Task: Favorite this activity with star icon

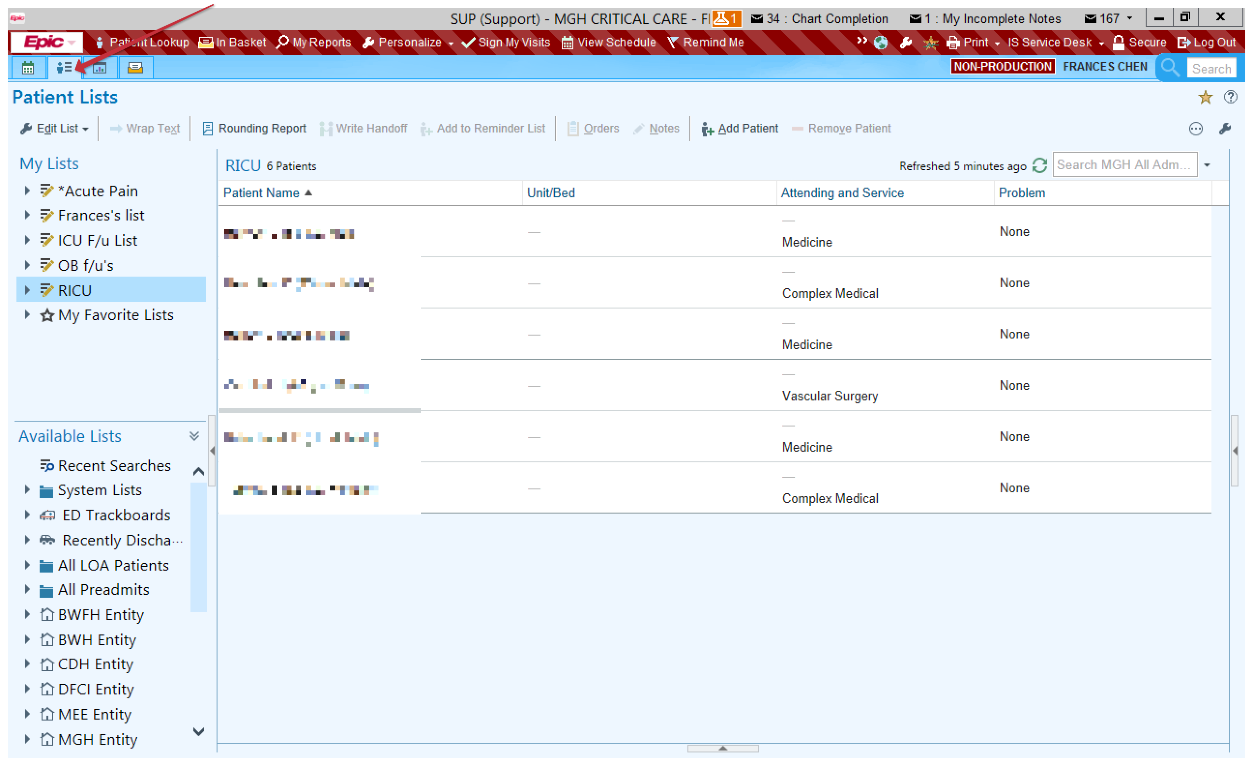Action: (x=1205, y=98)
